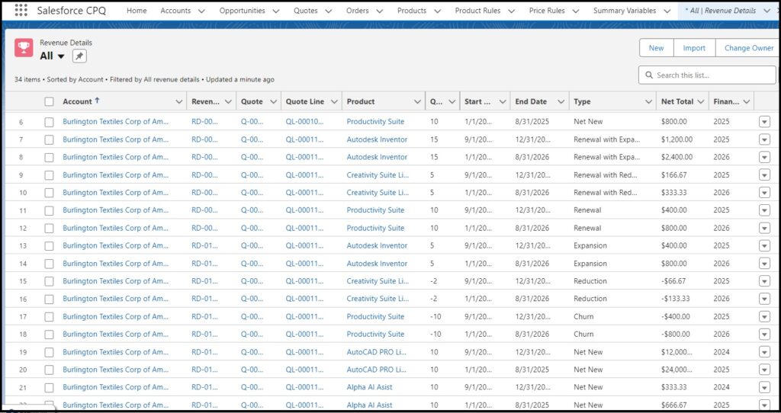Image resolution: width=781 pixels, height=413 pixels.
Task: Open row 17 actions menu arrow
Action: 764,317
